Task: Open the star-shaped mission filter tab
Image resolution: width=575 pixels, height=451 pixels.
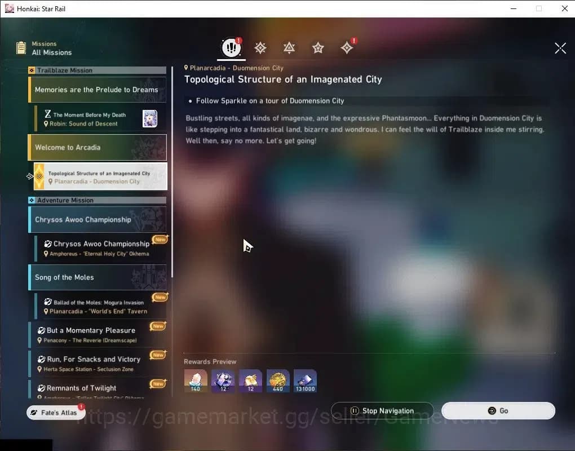Action: point(318,48)
